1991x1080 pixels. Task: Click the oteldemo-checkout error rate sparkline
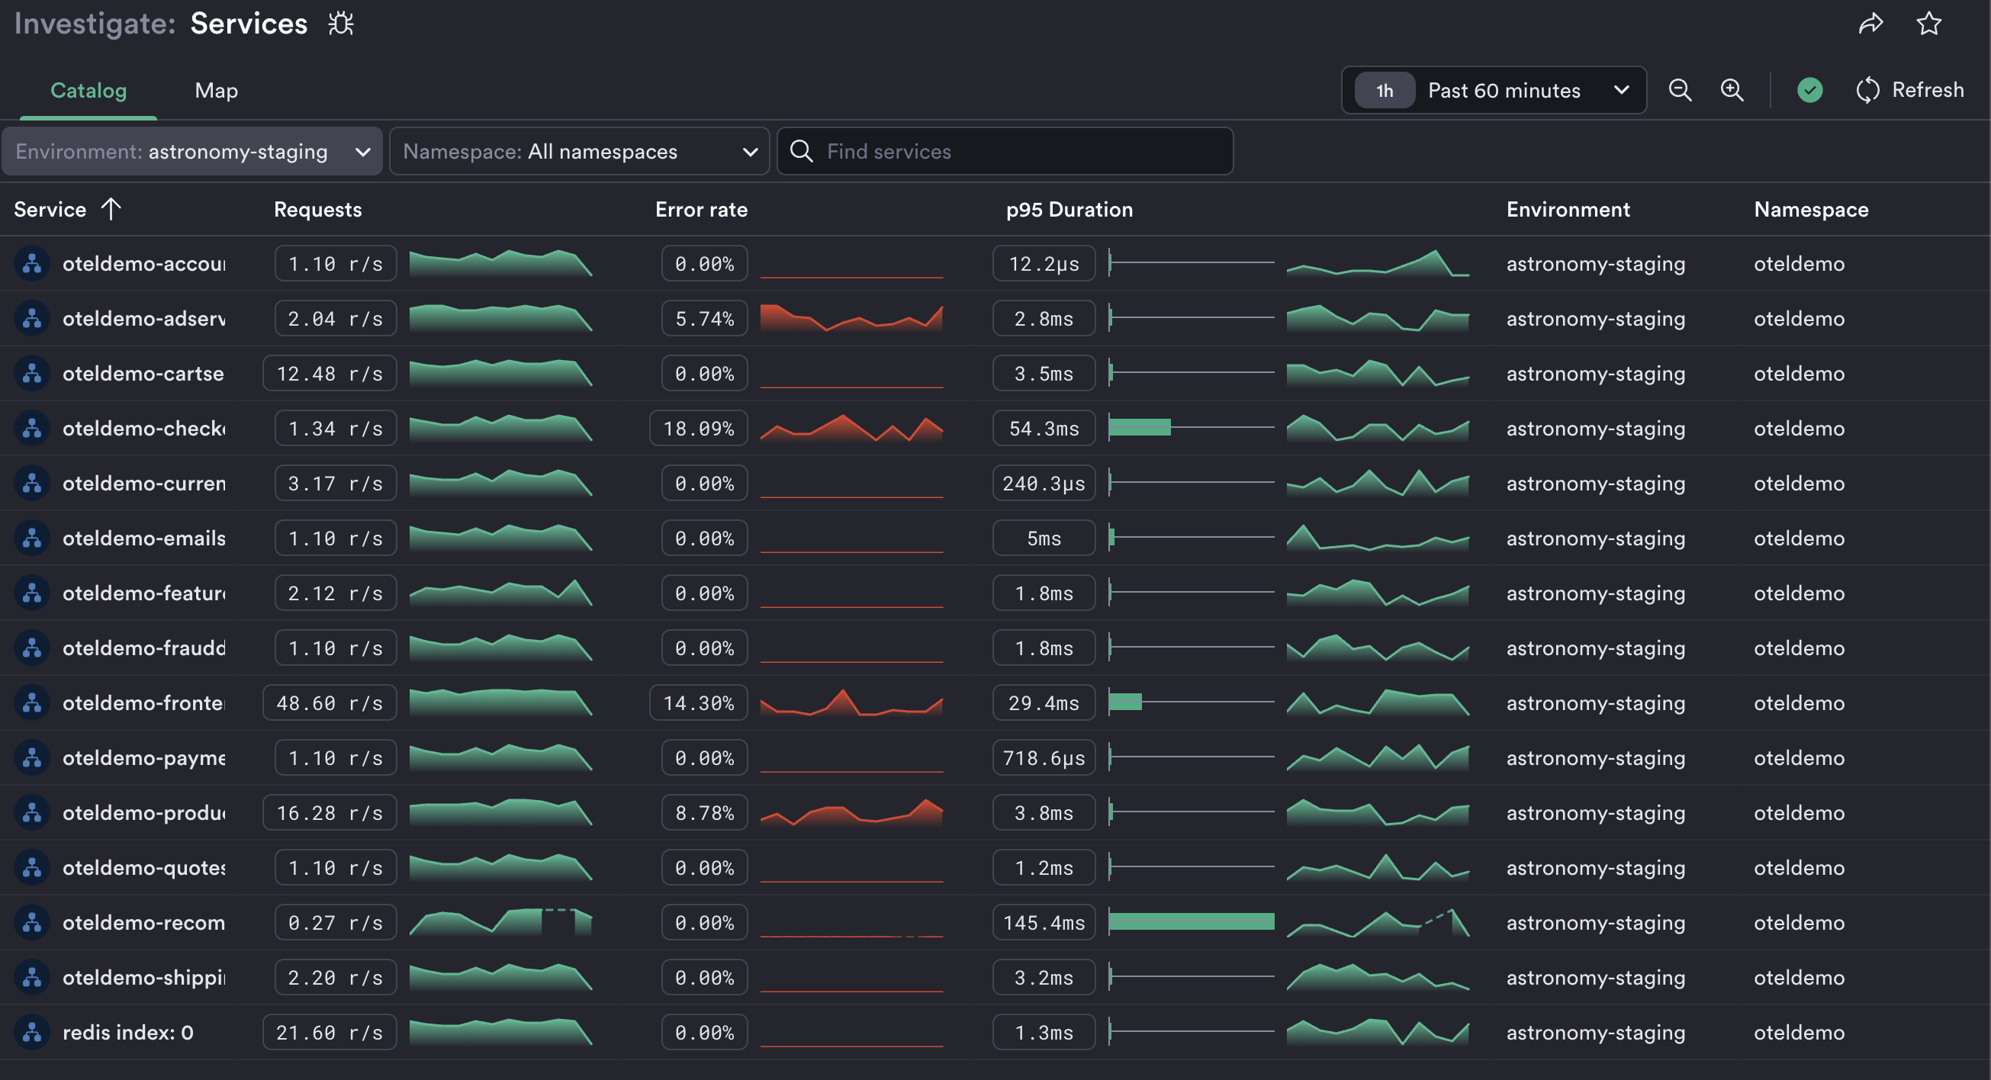pos(851,428)
